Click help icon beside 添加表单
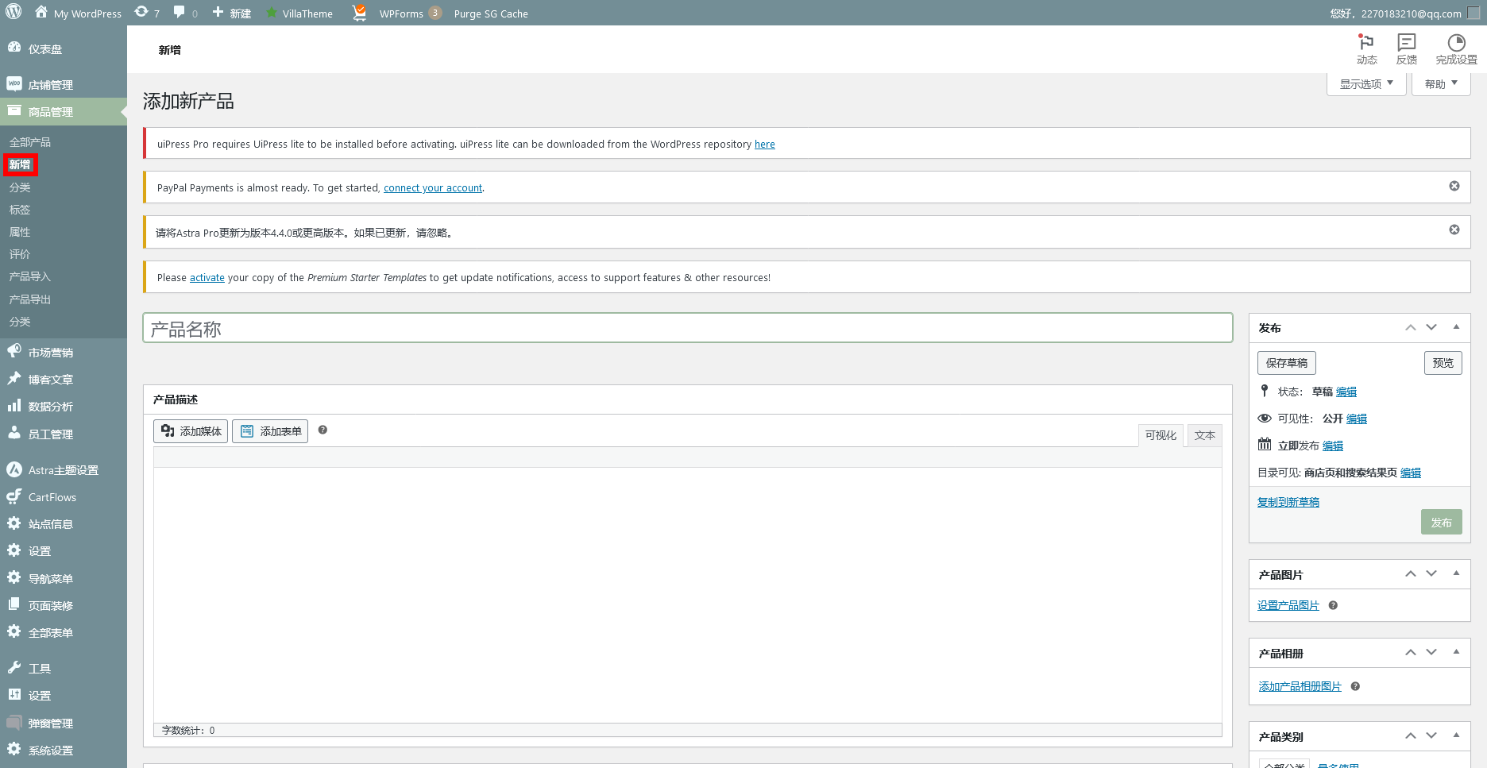Viewport: 1487px width, 768px height. point(323,430)
